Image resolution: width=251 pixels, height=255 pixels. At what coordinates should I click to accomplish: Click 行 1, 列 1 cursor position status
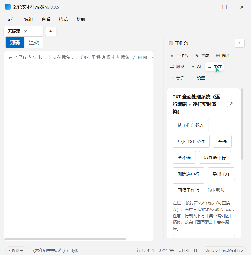(x=145, y=250)
